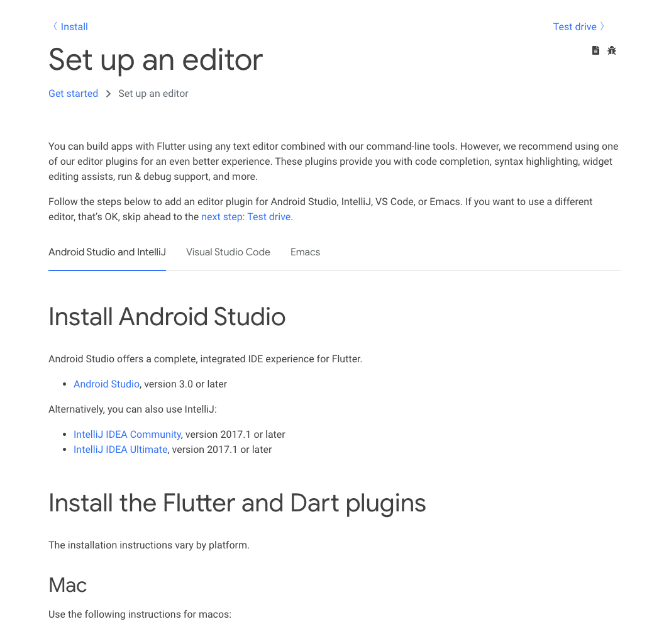Image resolution: width=664 pixels, height=629 pixels.
Task: Click the 'Set up an editor' page title
Action: (156, 60)
